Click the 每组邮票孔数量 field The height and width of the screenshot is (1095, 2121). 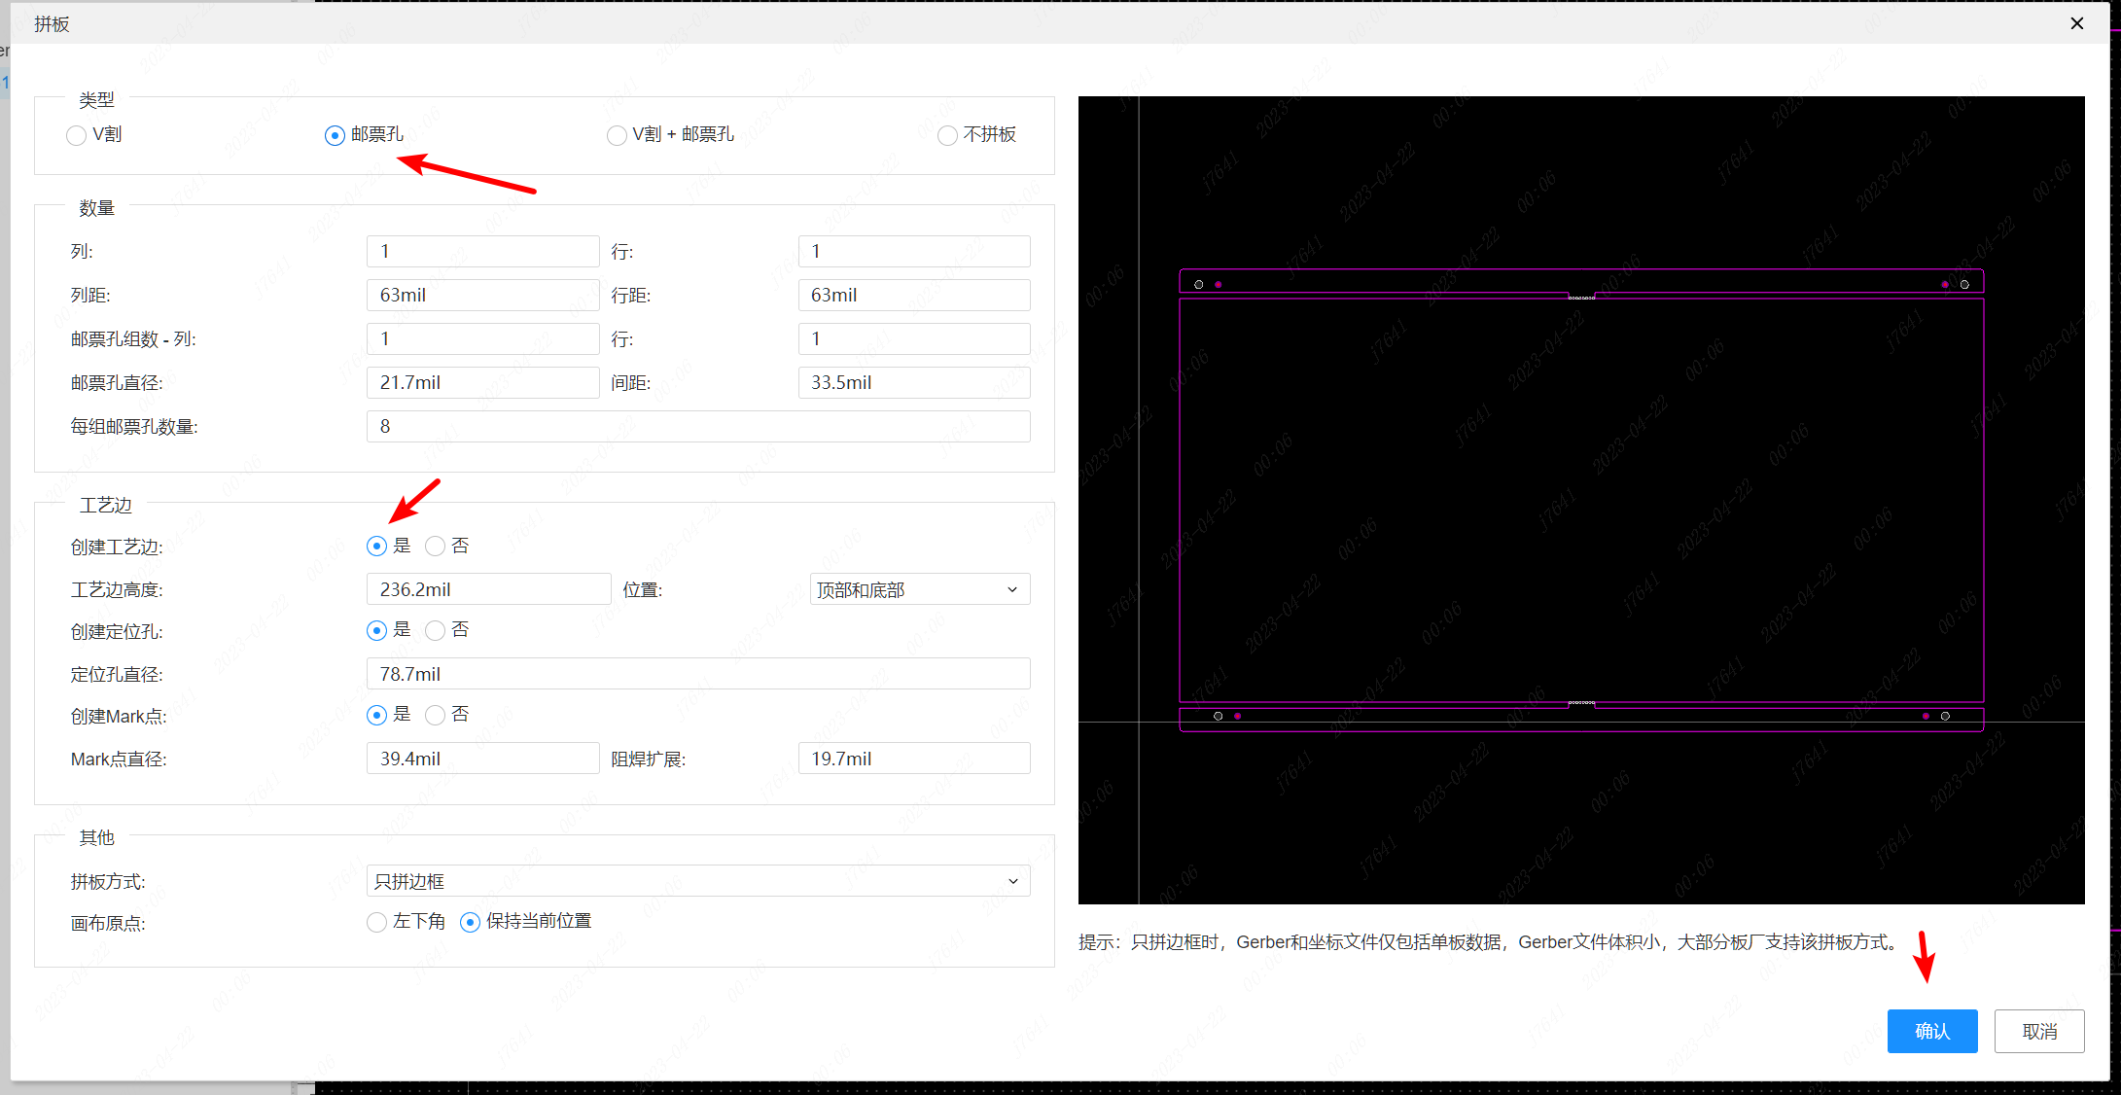click(x=697, y=426)
